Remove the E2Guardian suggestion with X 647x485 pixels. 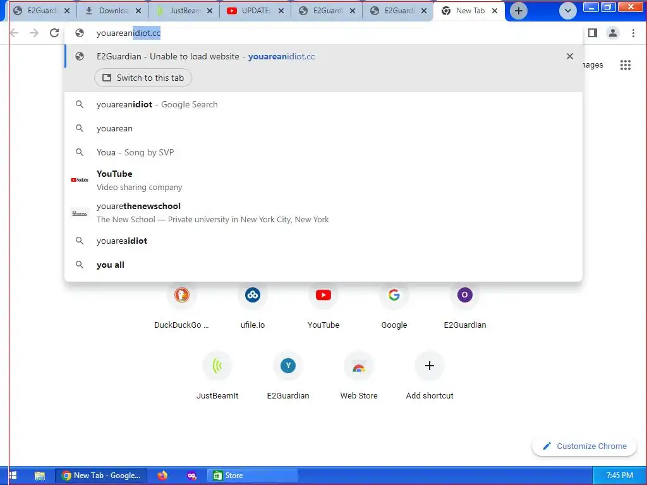click(x=570, y=56)
